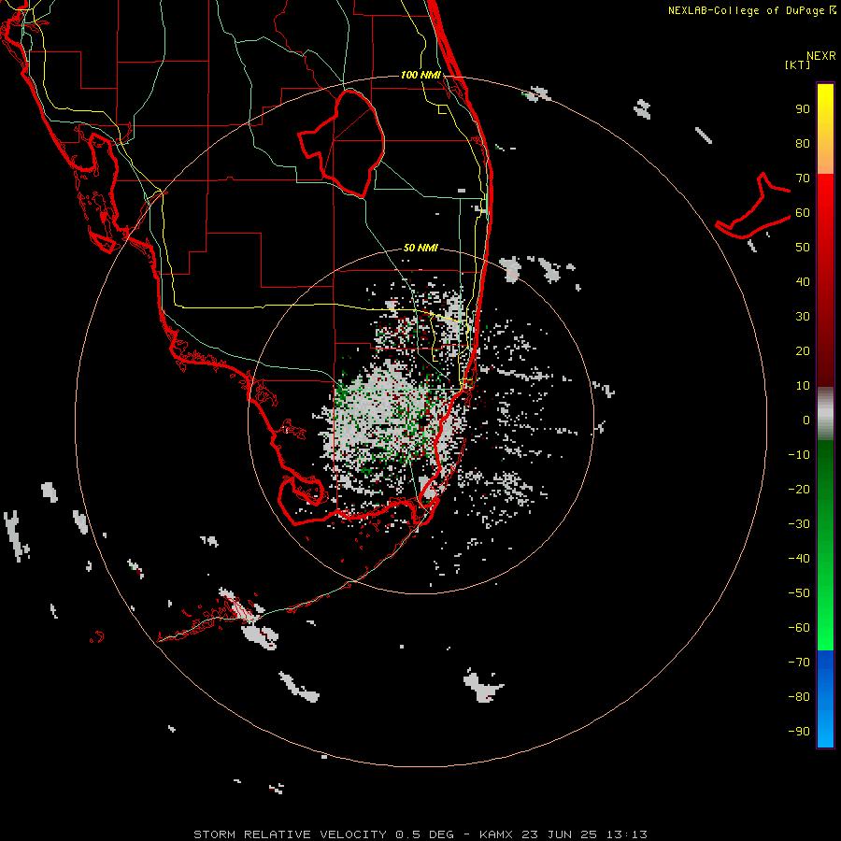Click the -60 value on velocity scale
The image size is (841, 841).
799,628
